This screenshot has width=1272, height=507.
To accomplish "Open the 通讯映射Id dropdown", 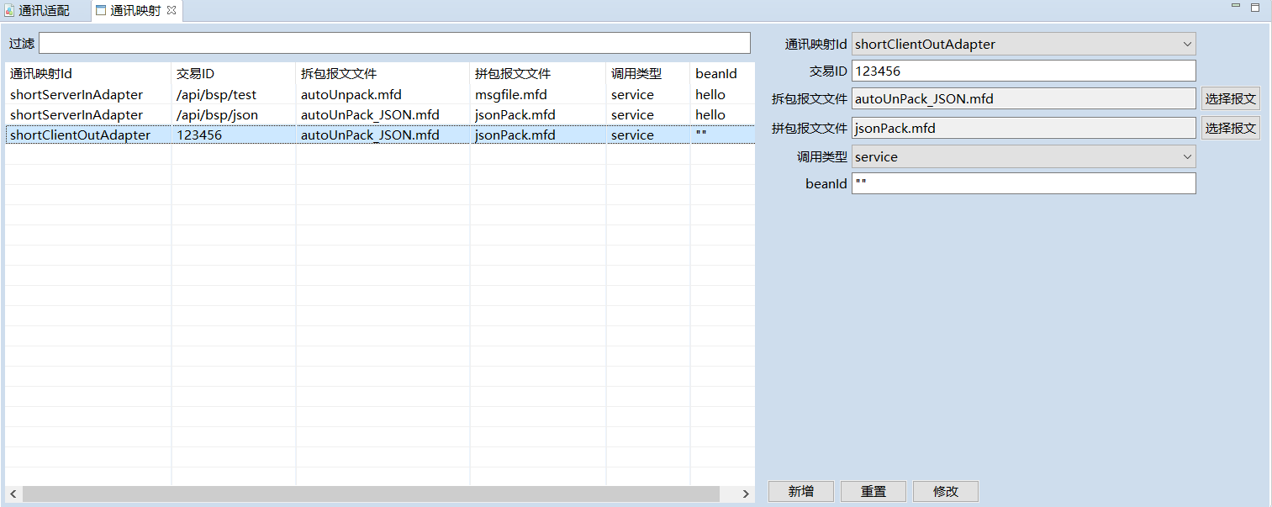I will (x=1023, y=44).
